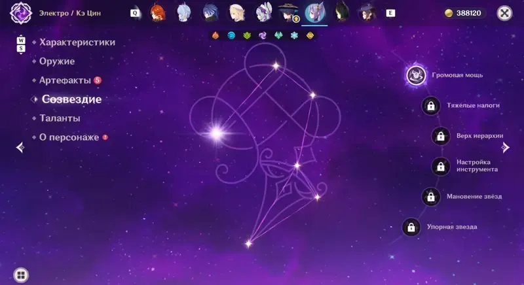Go to next character with right arrow
Image resolution: width=524 pixels, height=285 pixels.
(505, 147)
